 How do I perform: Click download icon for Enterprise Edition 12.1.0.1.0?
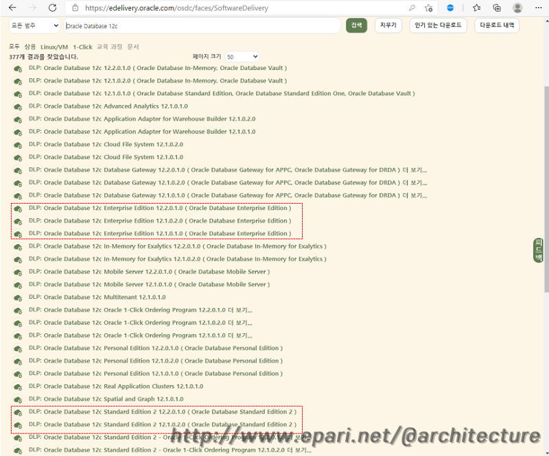tap(18, 234)
